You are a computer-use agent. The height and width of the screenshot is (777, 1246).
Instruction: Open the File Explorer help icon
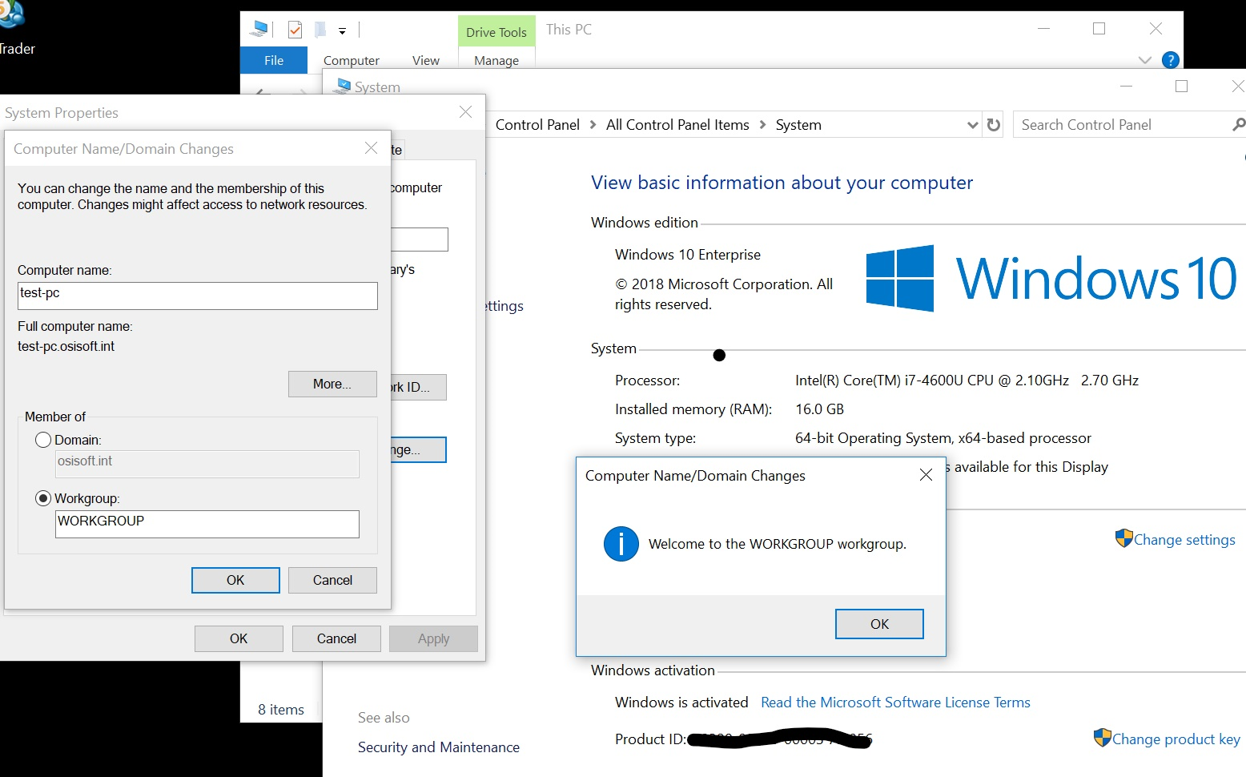coord(1170,60)
